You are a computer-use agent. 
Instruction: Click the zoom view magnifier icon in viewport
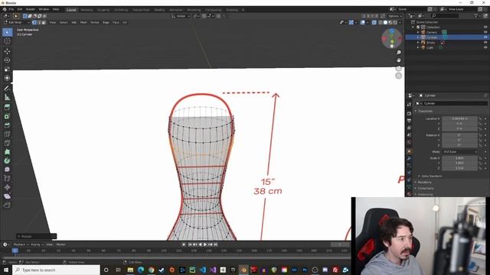[398, 53]
